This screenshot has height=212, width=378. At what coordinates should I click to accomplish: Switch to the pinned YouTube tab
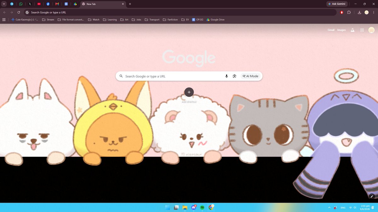click(x=39, y=4)
